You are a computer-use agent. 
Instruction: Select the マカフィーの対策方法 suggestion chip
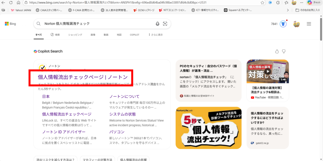[x=97, y=159]
